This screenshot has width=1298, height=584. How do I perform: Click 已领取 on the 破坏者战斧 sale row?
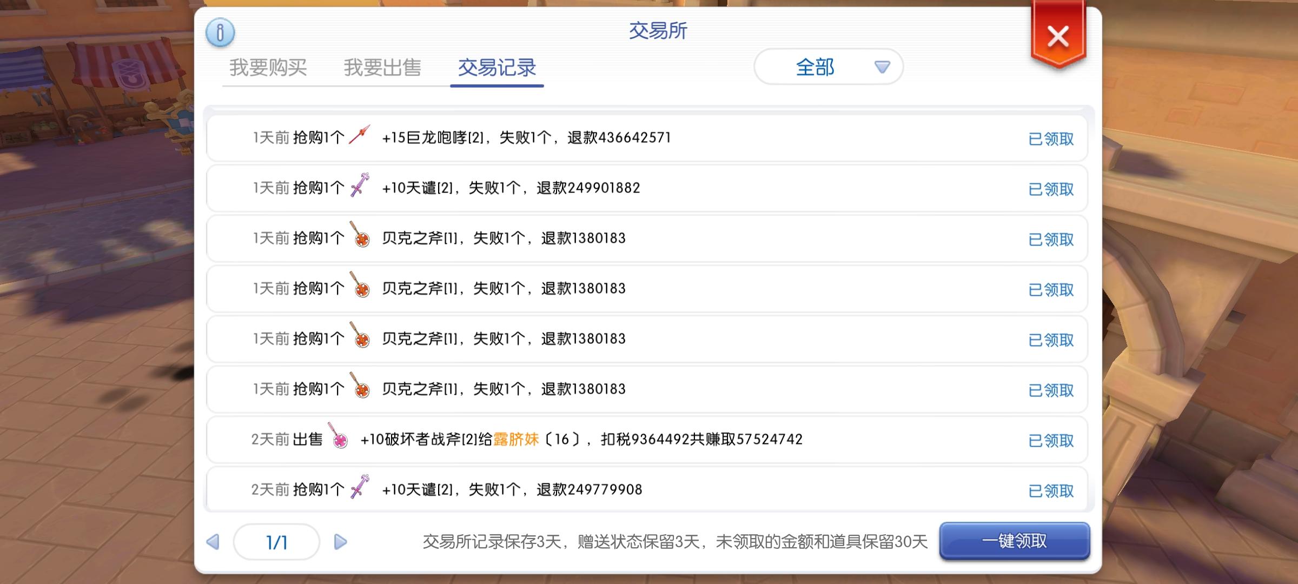tap(1050, 441)
